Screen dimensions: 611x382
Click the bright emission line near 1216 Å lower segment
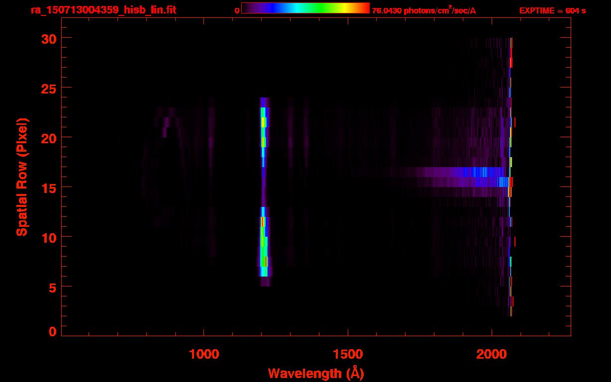tap(264, 246)
